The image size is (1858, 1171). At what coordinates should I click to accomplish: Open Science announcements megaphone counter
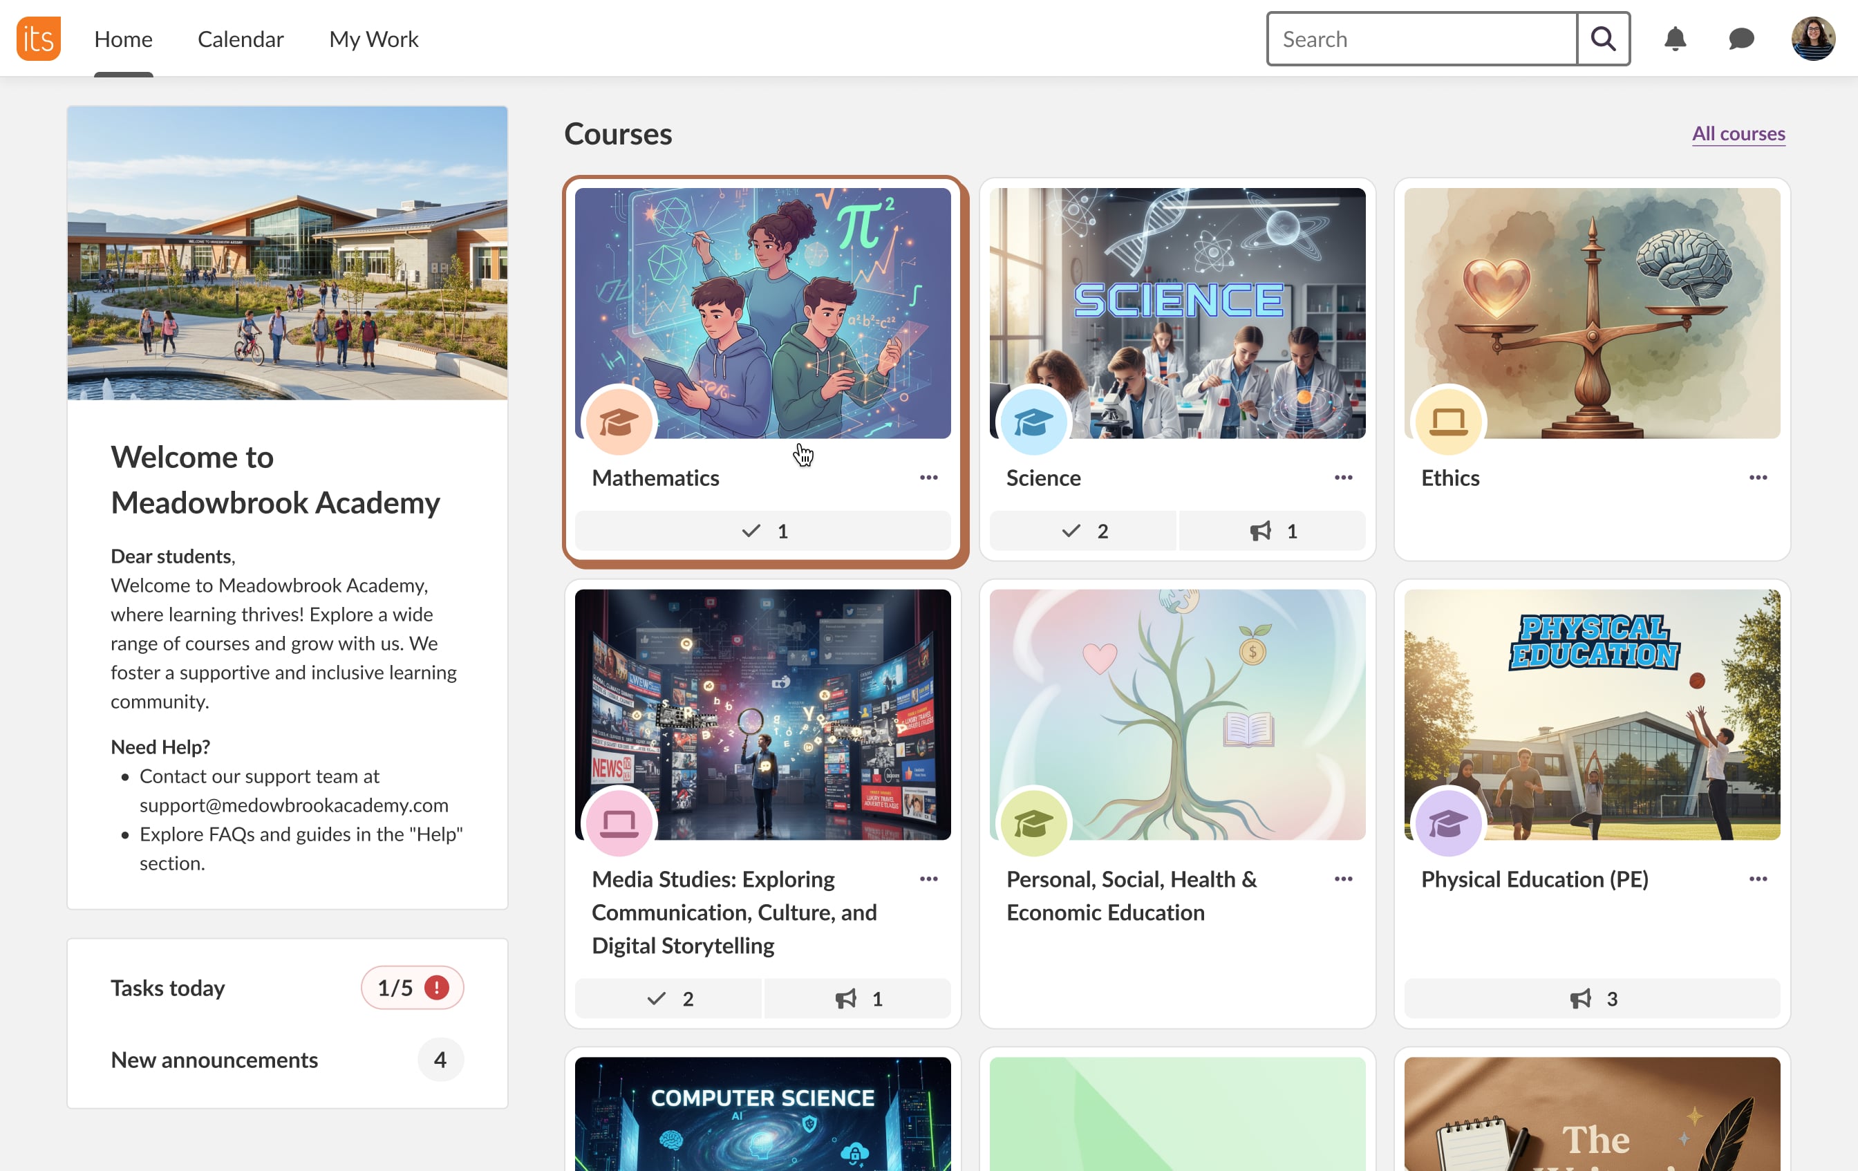pyautogui.click(x=1272, y=531)
